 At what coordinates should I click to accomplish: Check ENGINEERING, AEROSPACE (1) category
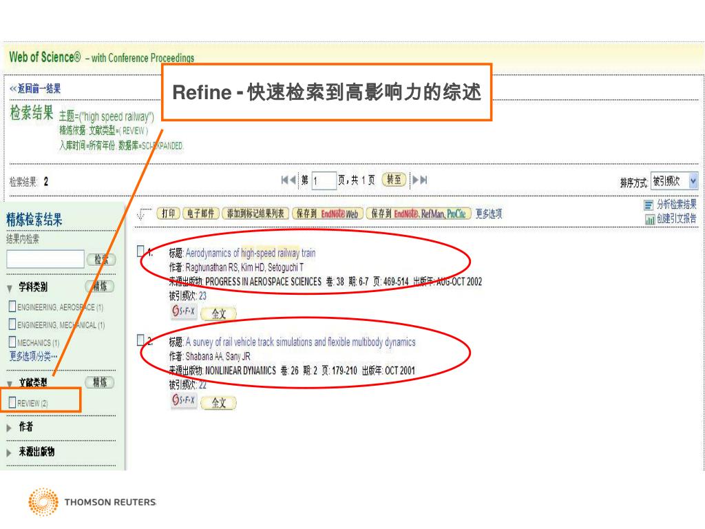(x=12, y=307)
